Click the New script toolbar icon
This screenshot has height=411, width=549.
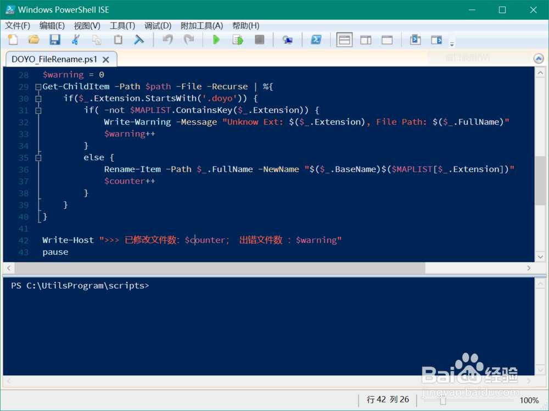[x=13, y=40]
